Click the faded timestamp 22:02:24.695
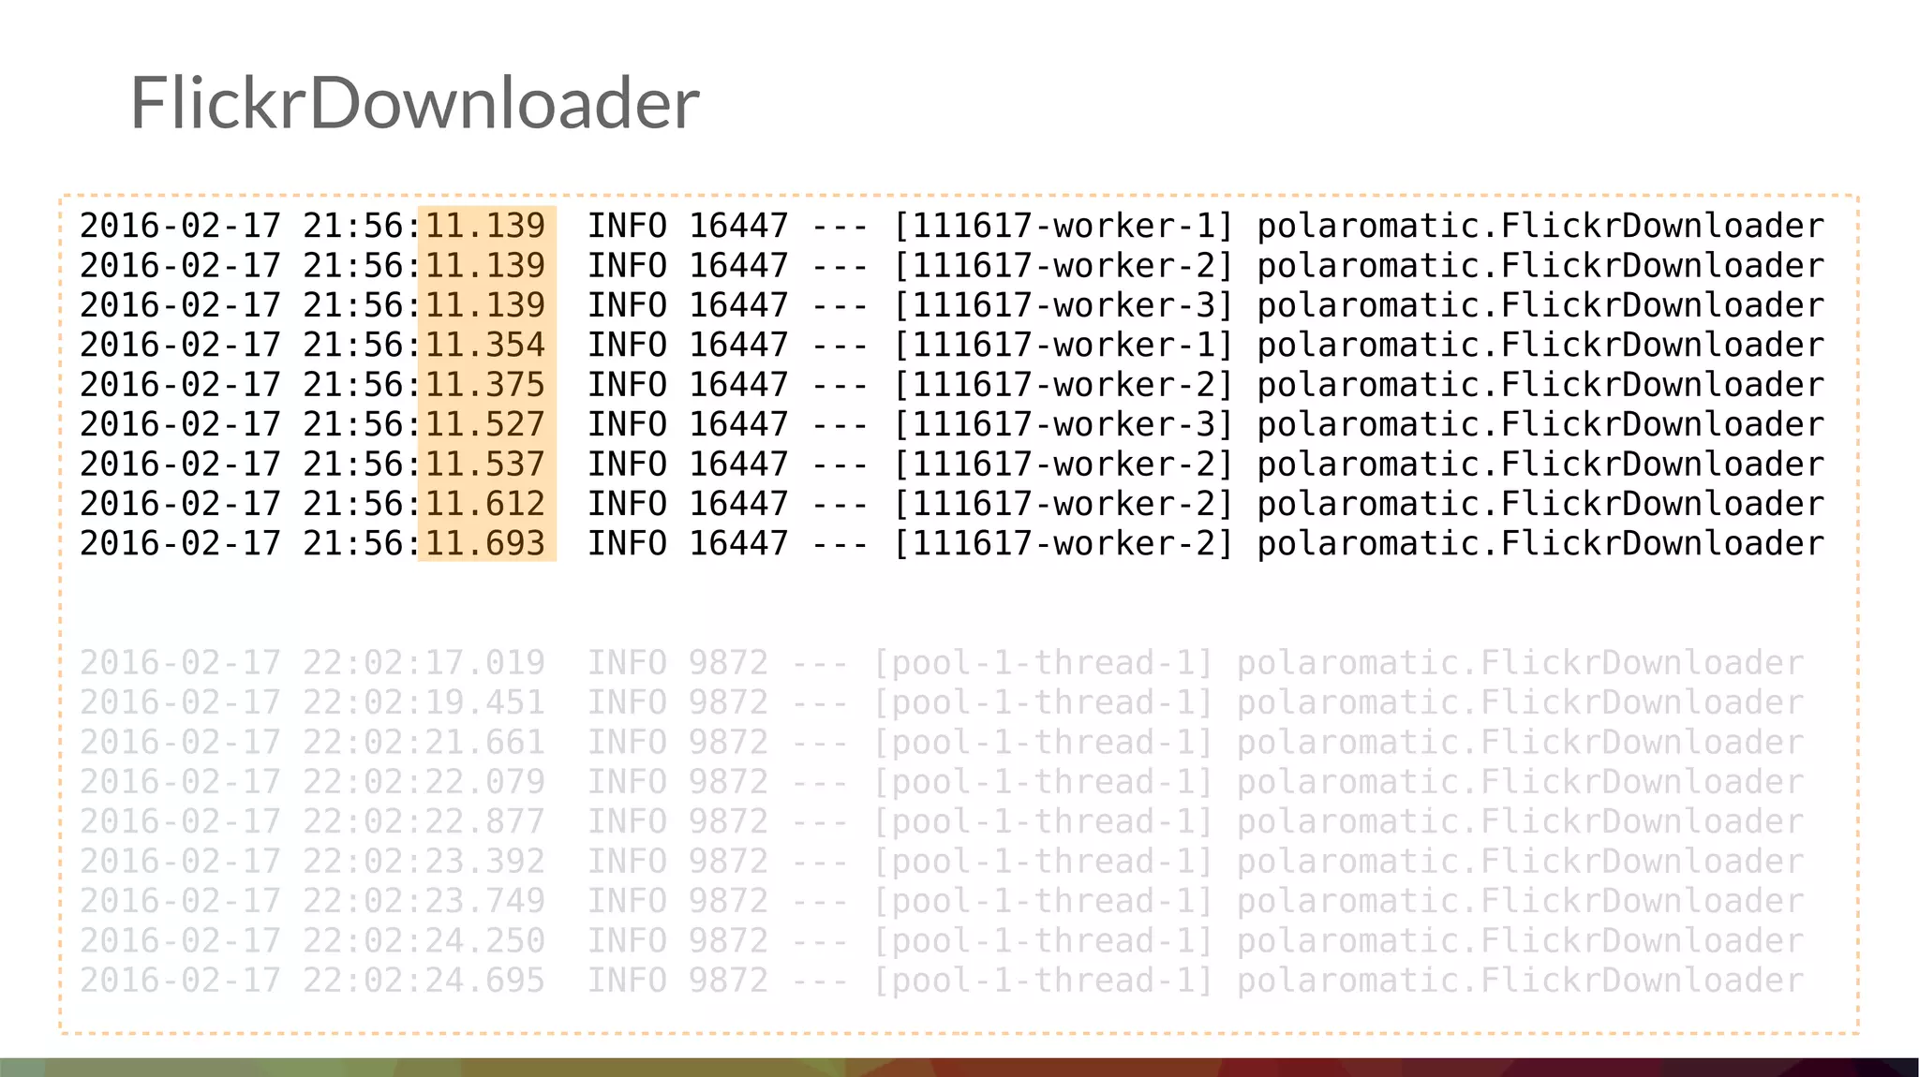This screenshot has width=1919, height=1077. 424,981
